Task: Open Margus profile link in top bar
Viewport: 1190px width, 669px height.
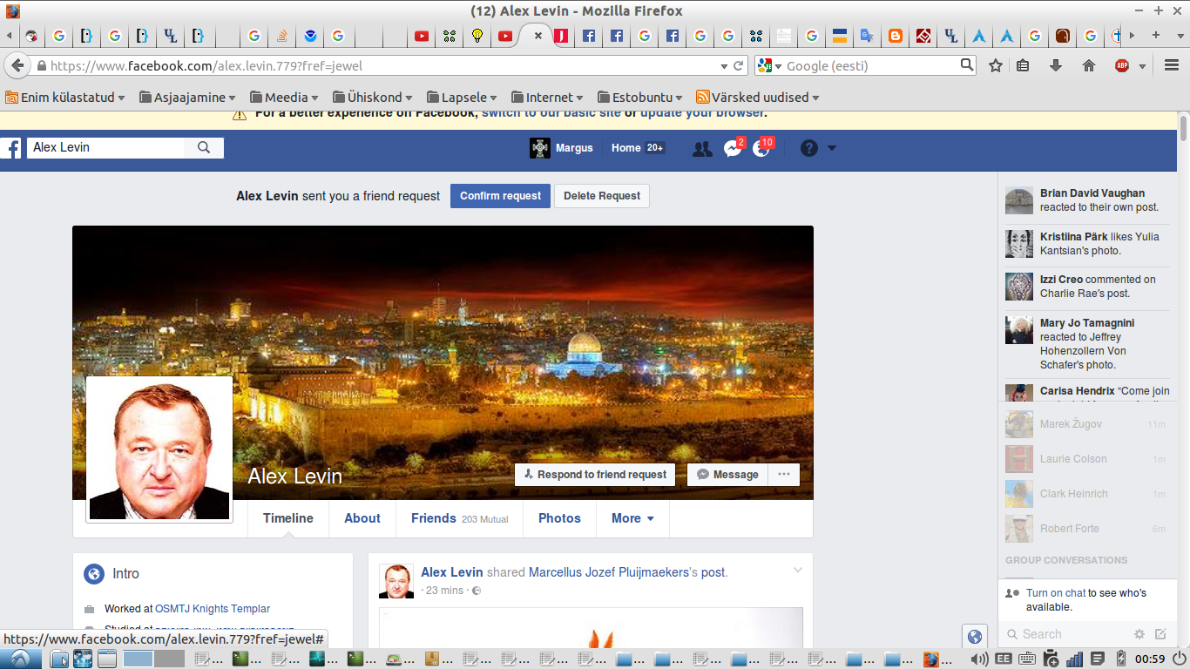Action: 562,148
